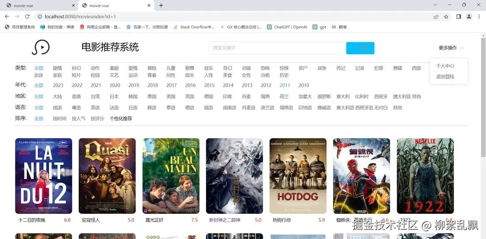486x239 pixels.
Task: Sort by 个性化推荐
Action: (121, 119)
